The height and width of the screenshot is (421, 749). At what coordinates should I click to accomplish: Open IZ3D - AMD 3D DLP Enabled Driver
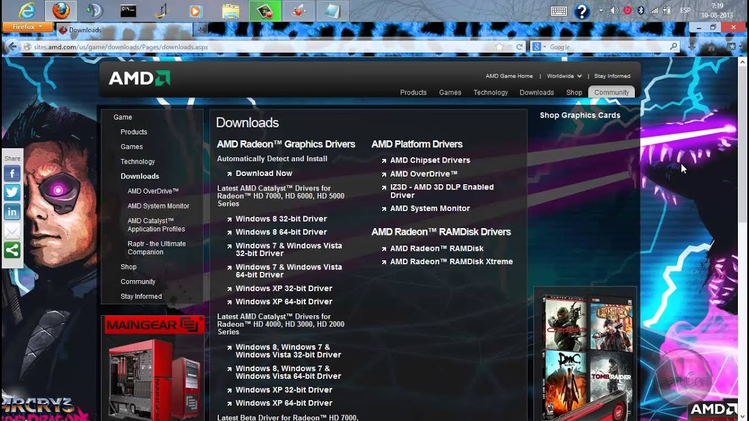coord(442,191)
